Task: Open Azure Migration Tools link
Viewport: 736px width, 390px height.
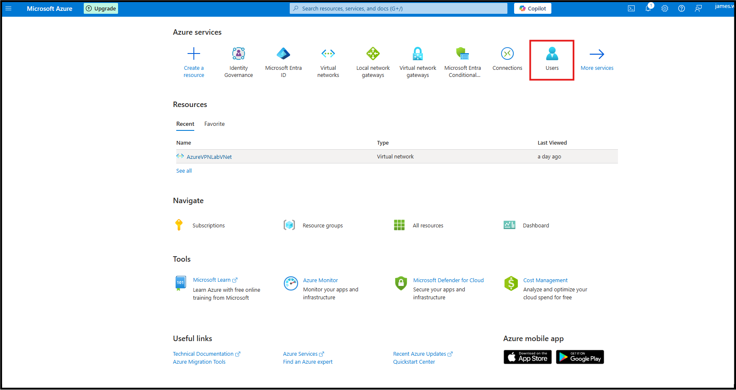Action: click(x=199, y=362)
